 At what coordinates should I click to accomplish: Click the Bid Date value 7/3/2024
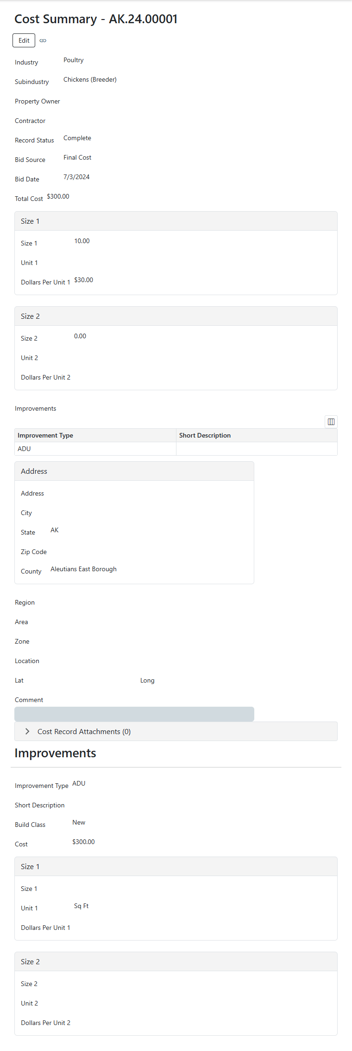click(x=76, y=177)
